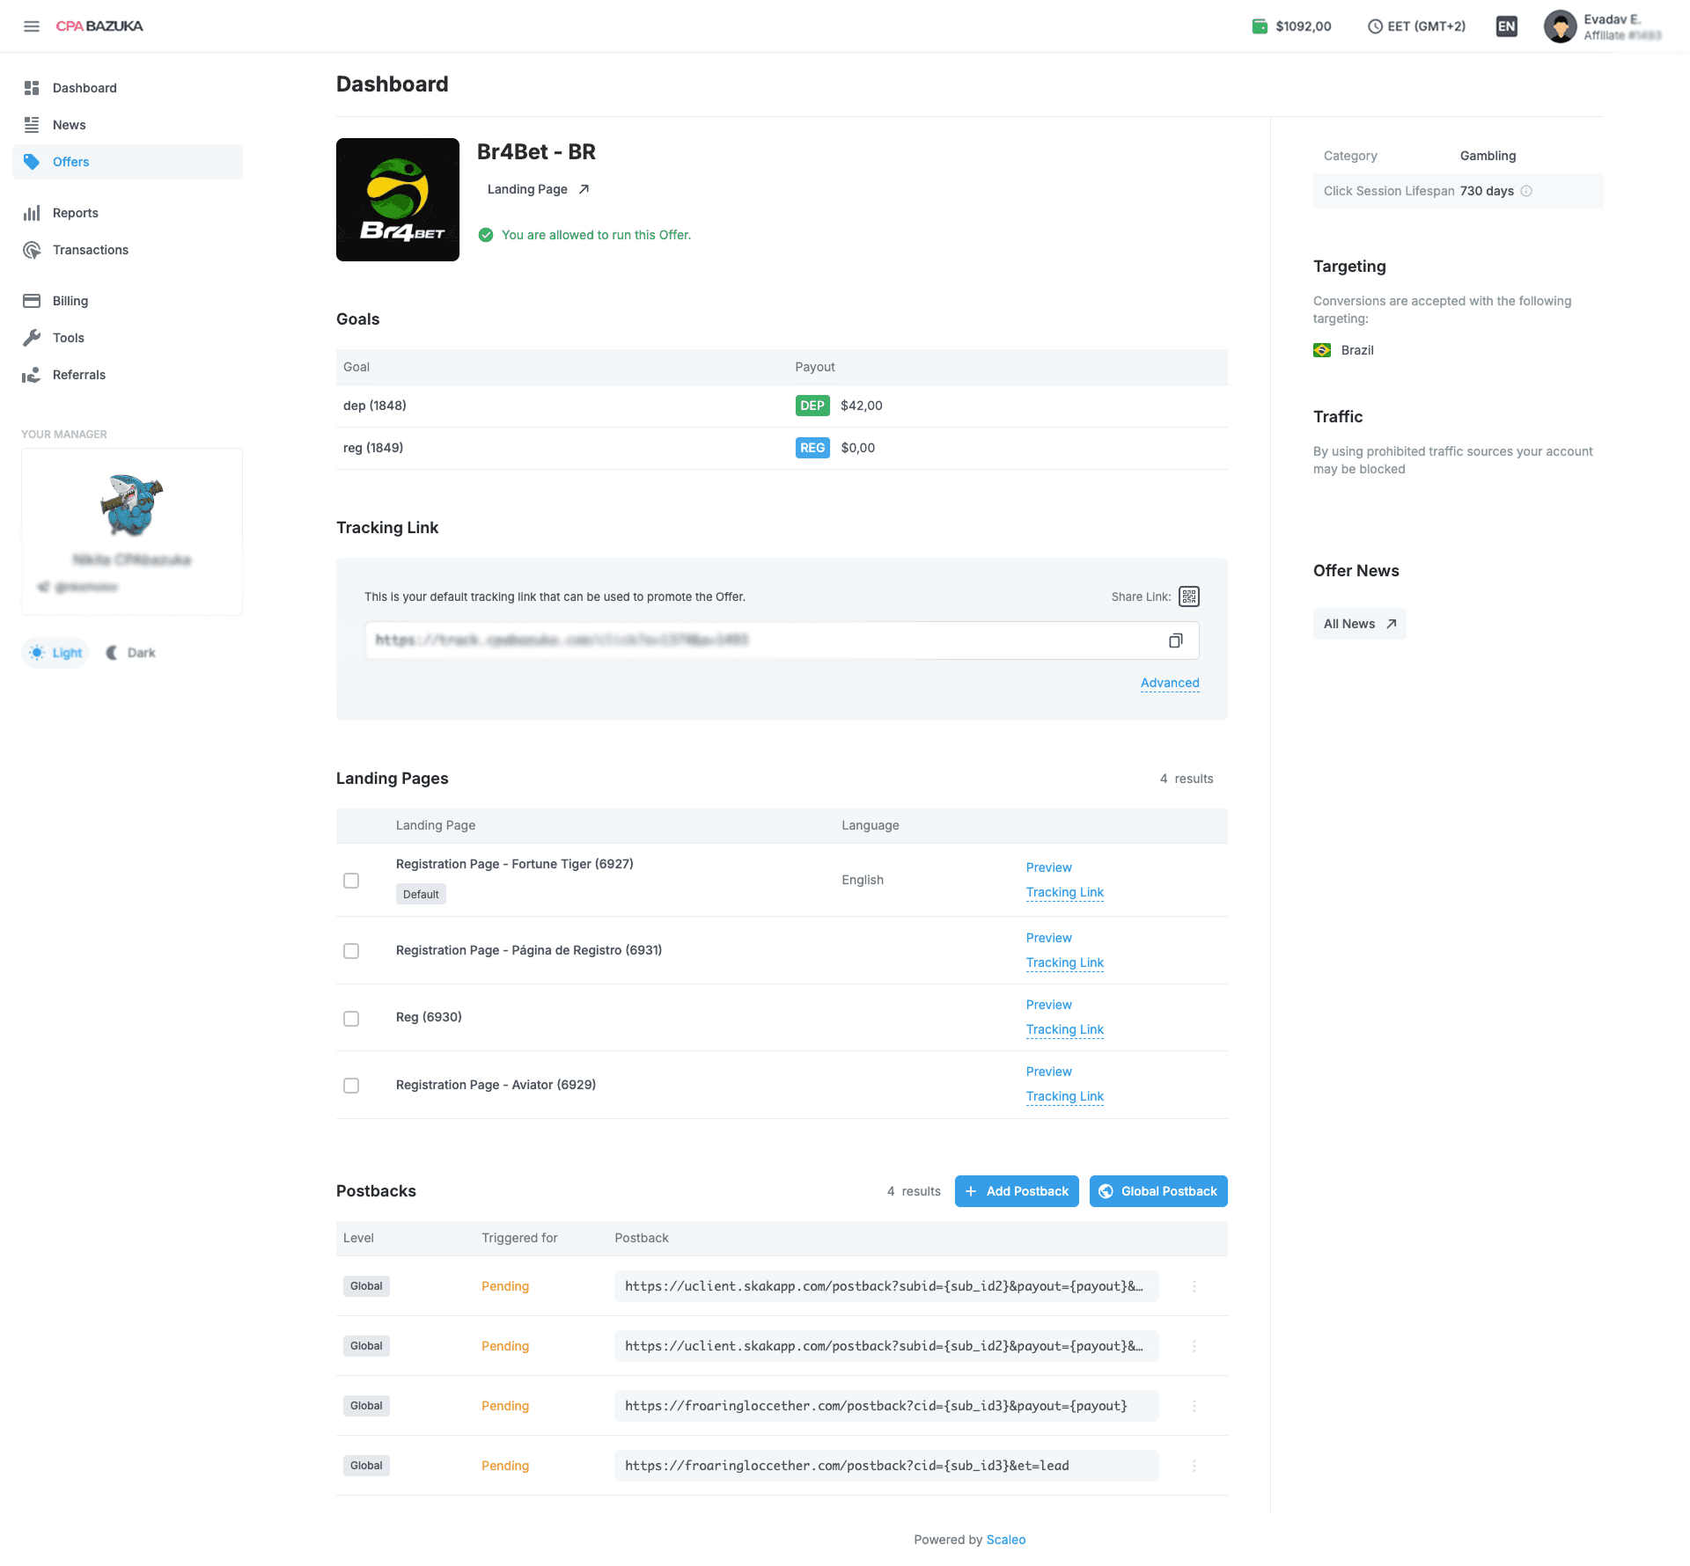The height and width of the screenshot is (1566, 1690).
Task: Select Offers in sidebar
Action: click(x=128, y=162)
